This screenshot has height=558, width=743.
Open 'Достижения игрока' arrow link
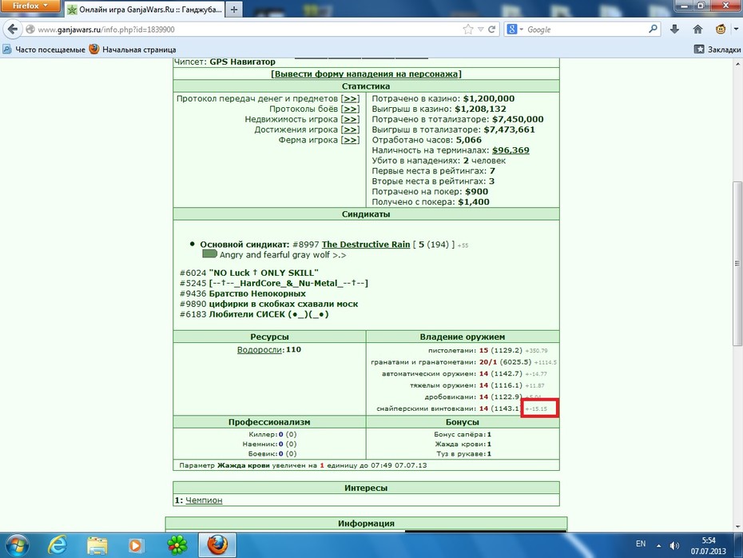(350, 130)
